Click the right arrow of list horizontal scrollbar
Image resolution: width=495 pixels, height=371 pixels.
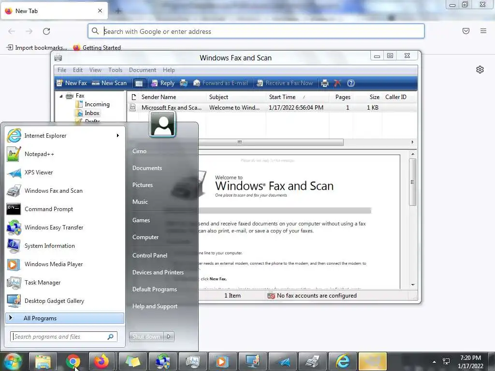click(x=412, y=143)
